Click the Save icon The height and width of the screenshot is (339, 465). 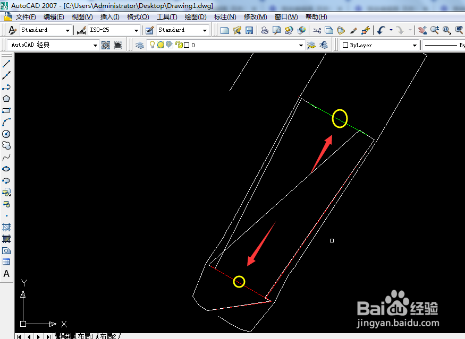(x=249, y=30)
